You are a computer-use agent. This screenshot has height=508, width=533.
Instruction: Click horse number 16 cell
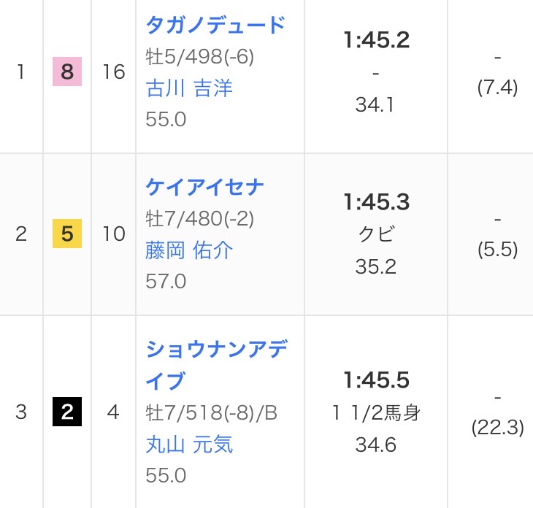[114, 72]
